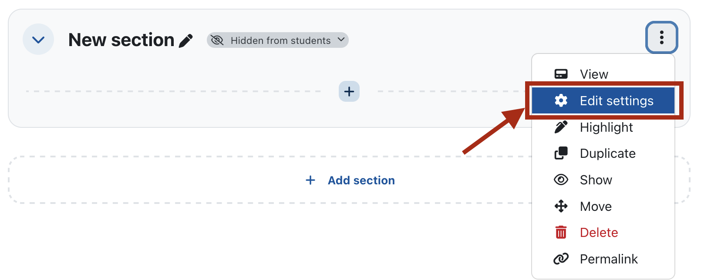701x280 pixels.
Task: Click the red trash Delete icon
Action: pyautogui.click(x=561, y=233)
